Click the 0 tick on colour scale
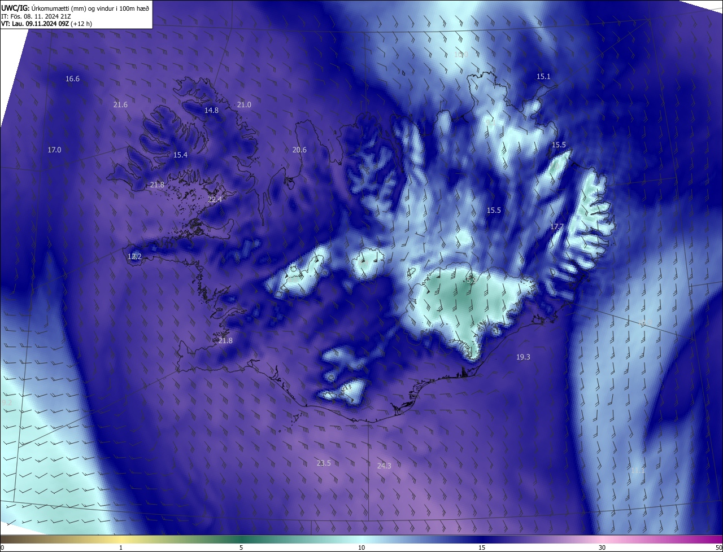 point(2,548)
